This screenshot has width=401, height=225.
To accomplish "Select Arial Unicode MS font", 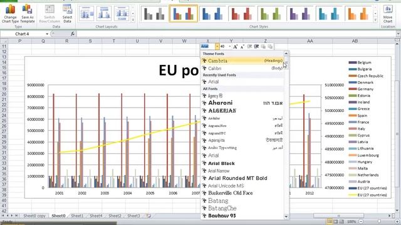I will pyautogui.click(x=242, y=186).
